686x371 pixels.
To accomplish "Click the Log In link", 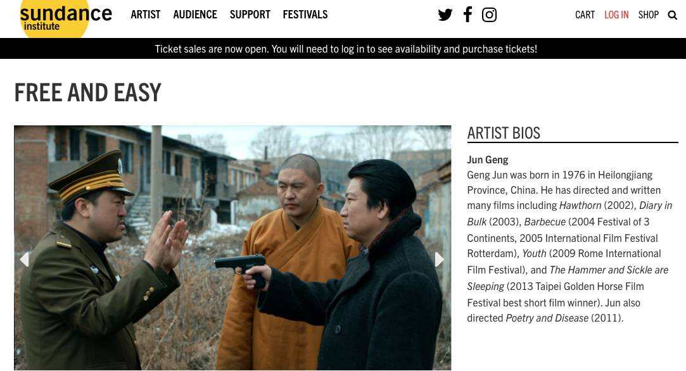I will [x=616, y=15].
